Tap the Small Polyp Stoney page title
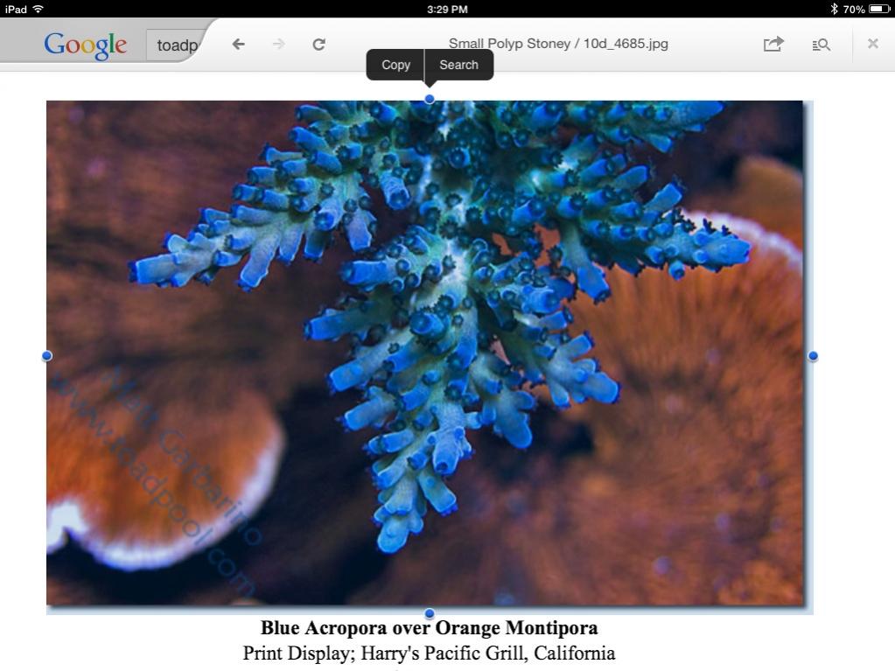Image resolution: width=895 pixels, height=671 pixels. click(x=558, y=44)
